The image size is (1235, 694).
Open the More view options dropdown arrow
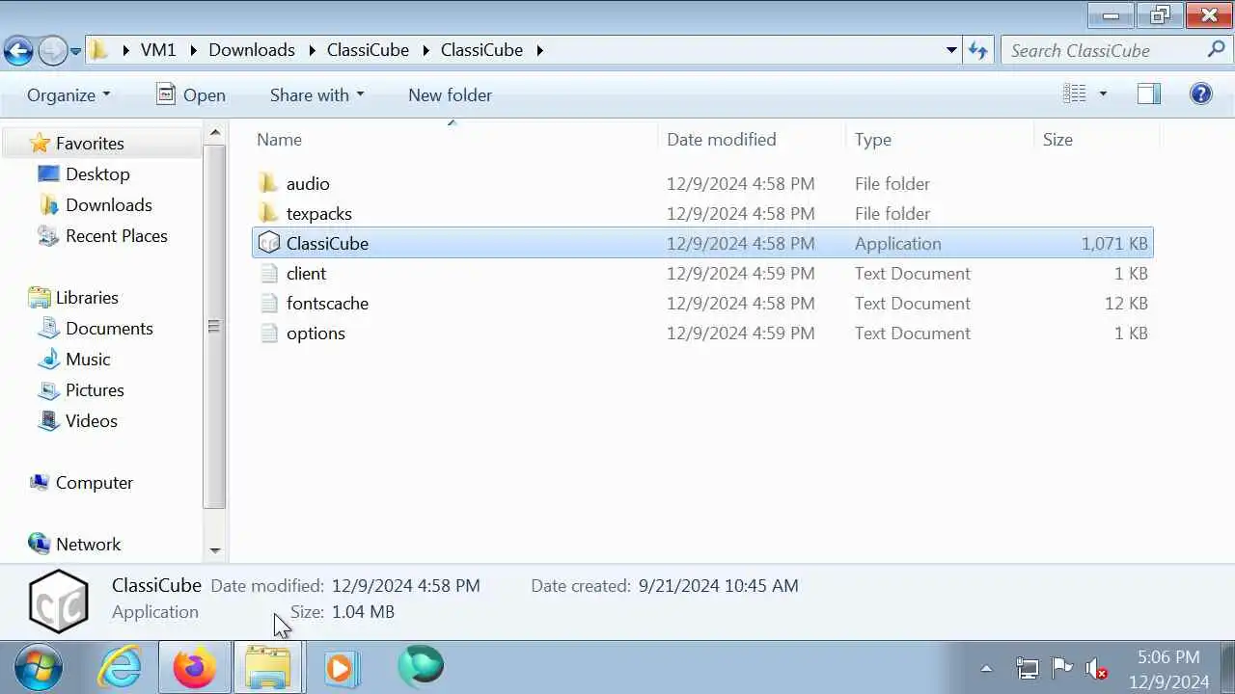(x=1103, y=93)
